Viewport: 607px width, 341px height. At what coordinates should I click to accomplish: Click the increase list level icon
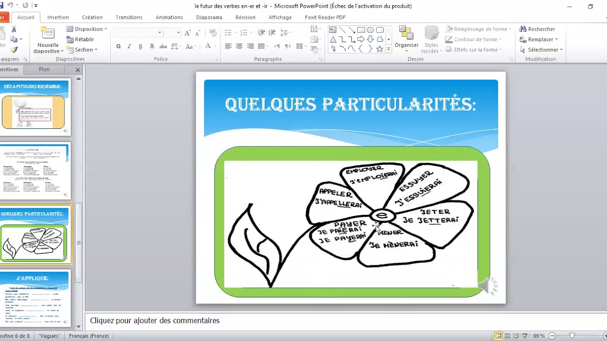272,33
